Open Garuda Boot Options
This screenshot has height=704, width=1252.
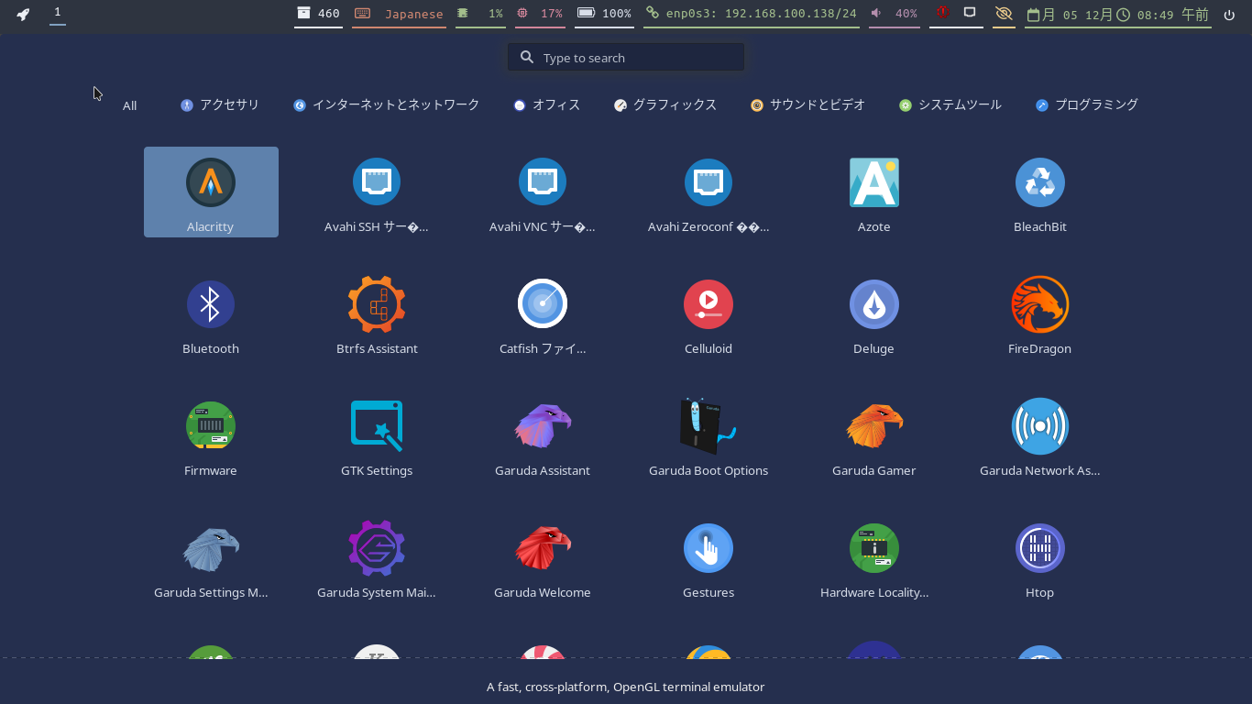tap(708, 435)
